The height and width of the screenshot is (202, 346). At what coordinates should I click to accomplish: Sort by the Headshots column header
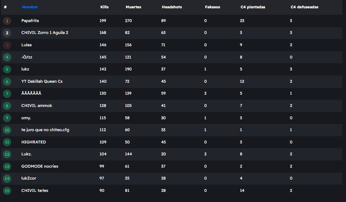172,7
